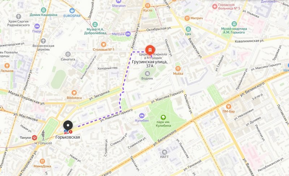Click the Mukka restaurant icon
289x176 pixels.
click(178, 69)
